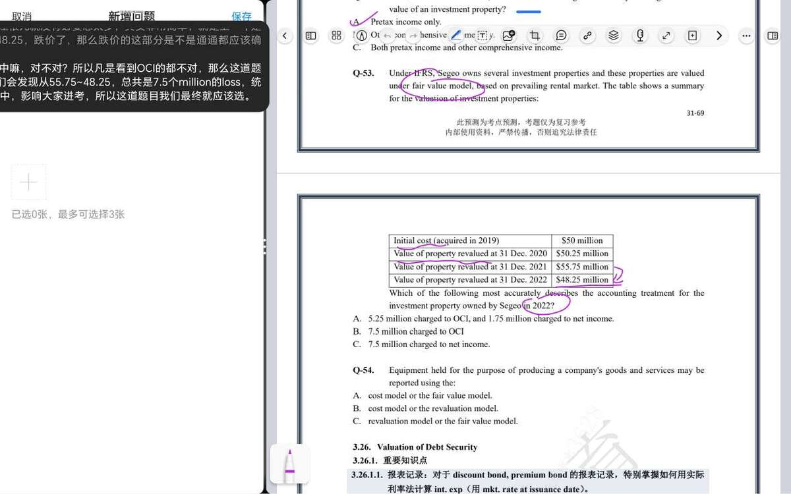Add an image via the plus placeholder box
791x494 pixels.
pyautogui.click(x=29, y=182)
